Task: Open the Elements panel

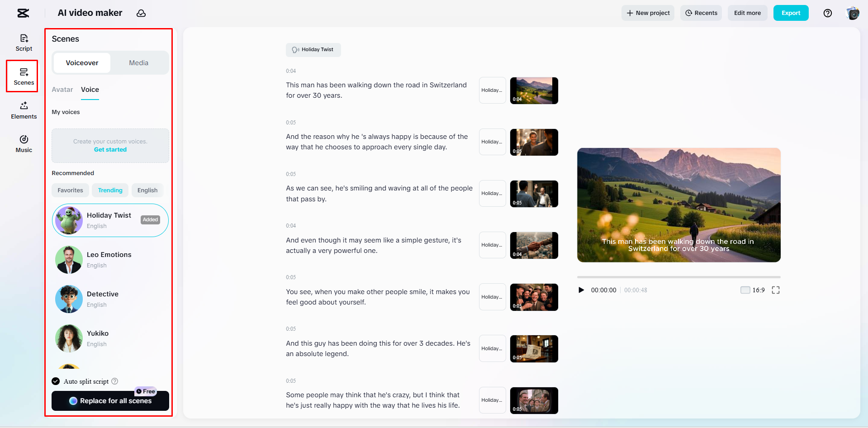Action: tap(24, 110)
